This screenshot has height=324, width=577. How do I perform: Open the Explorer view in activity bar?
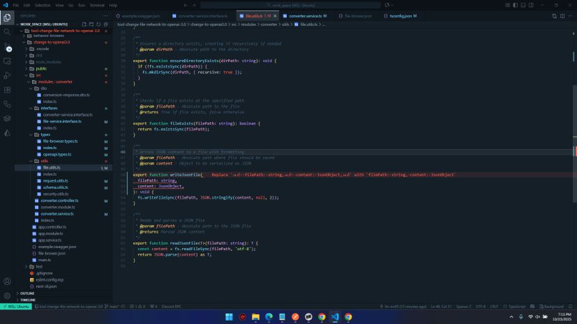tap(7, 17)
